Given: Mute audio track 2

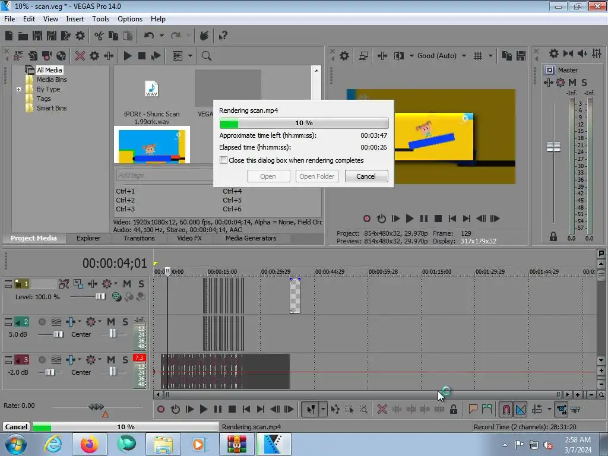Looking at the screenshot, I should [x=111, y=322].
